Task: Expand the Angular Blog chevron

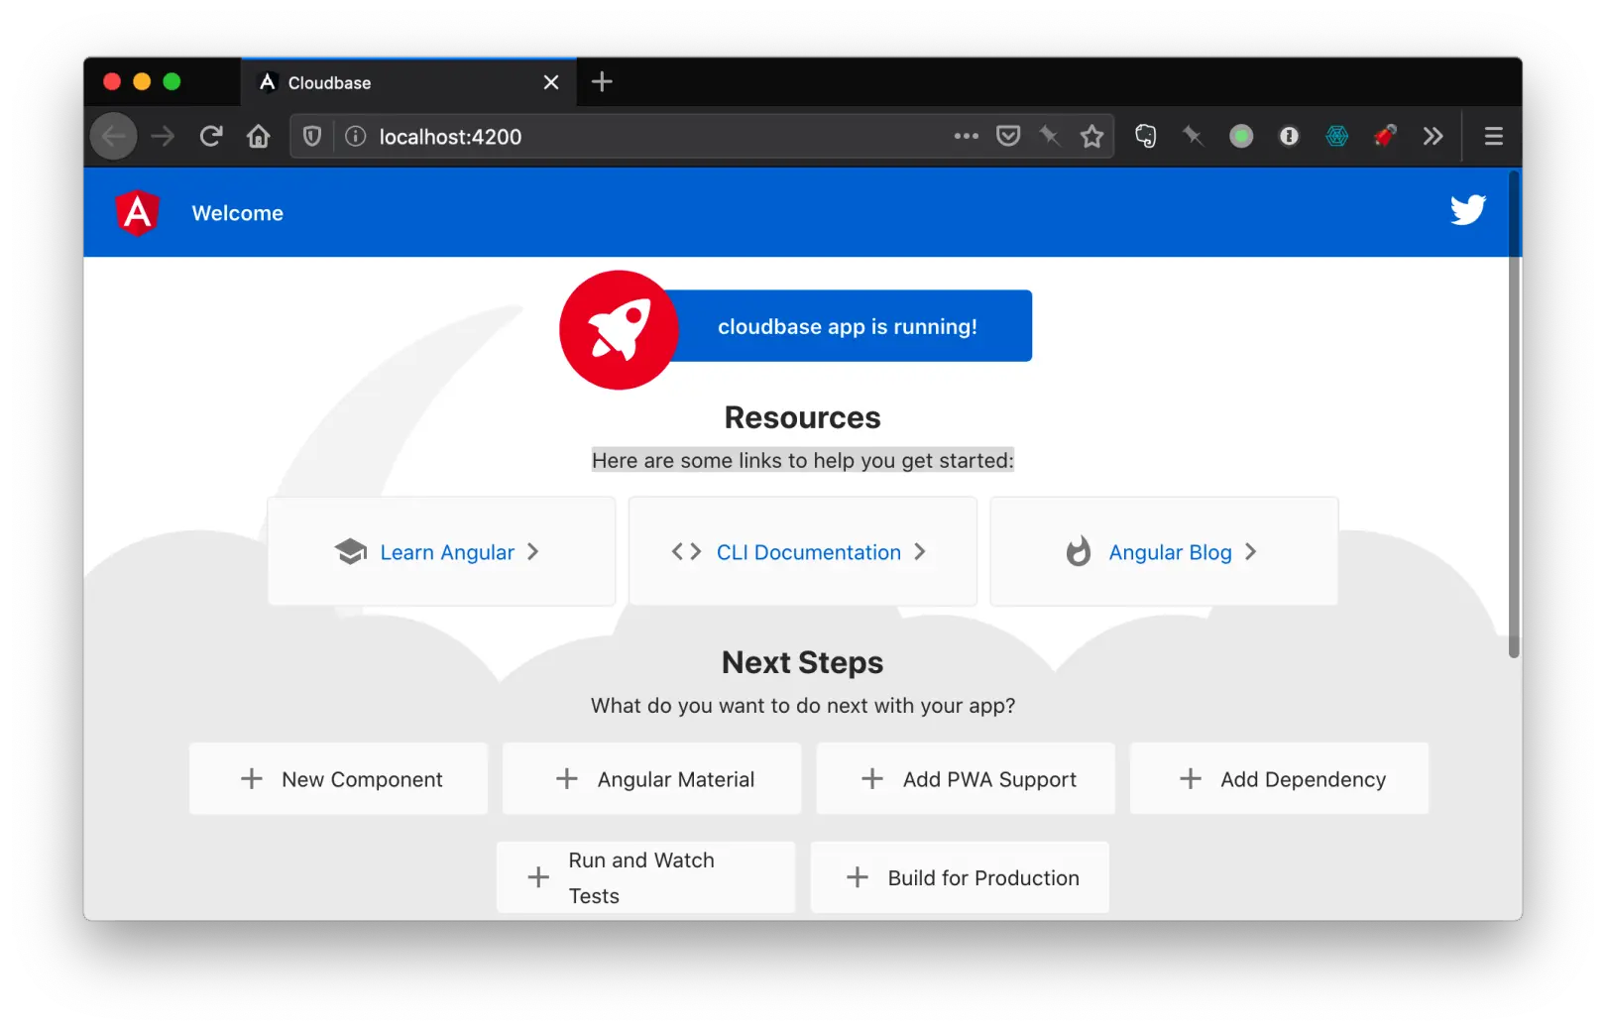Action: point(1251,551)
